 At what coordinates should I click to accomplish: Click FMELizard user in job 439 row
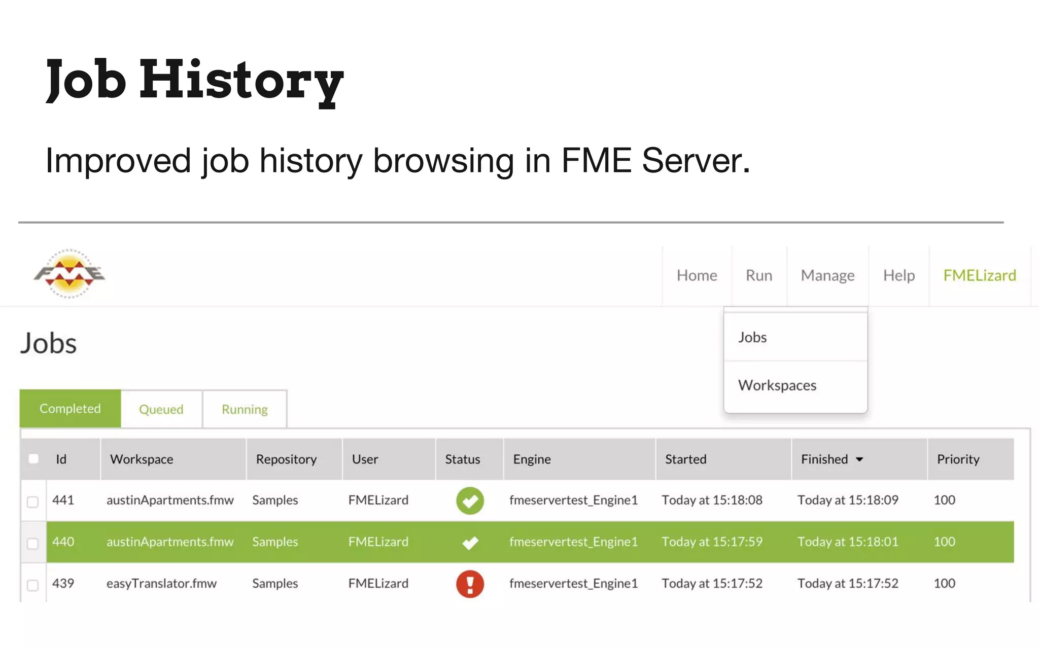coord(378,583)
